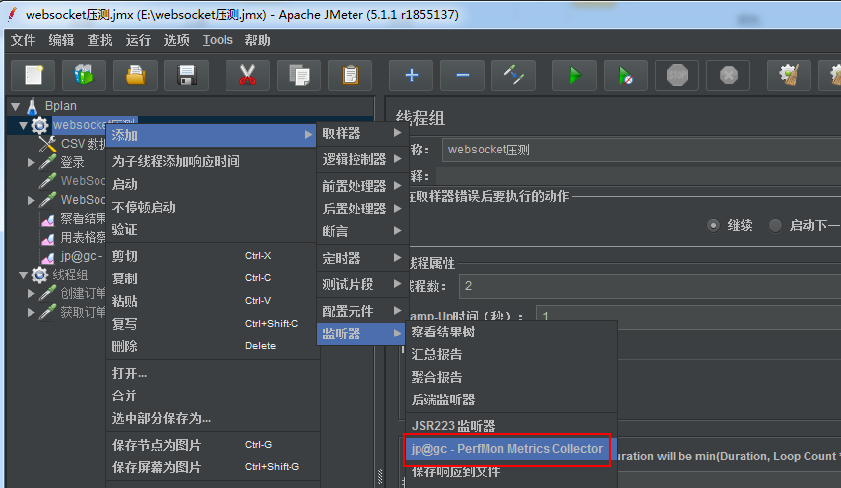Viewport: 841px width, 488px height.
Task: Click the Copy toolbar icon
Action: coord(298,75)
